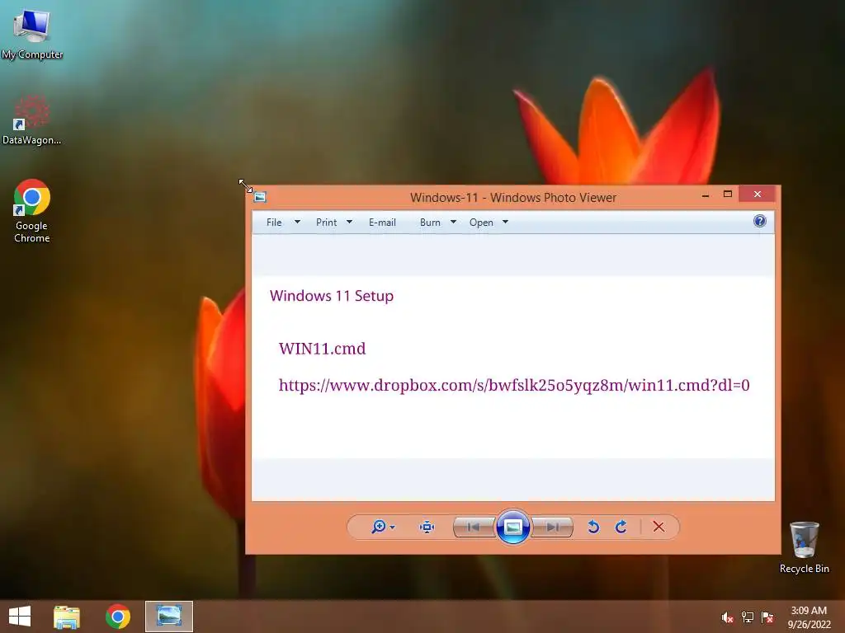
Task: Select the Recycle Bin desktop icon
Action: click(804, 547)
